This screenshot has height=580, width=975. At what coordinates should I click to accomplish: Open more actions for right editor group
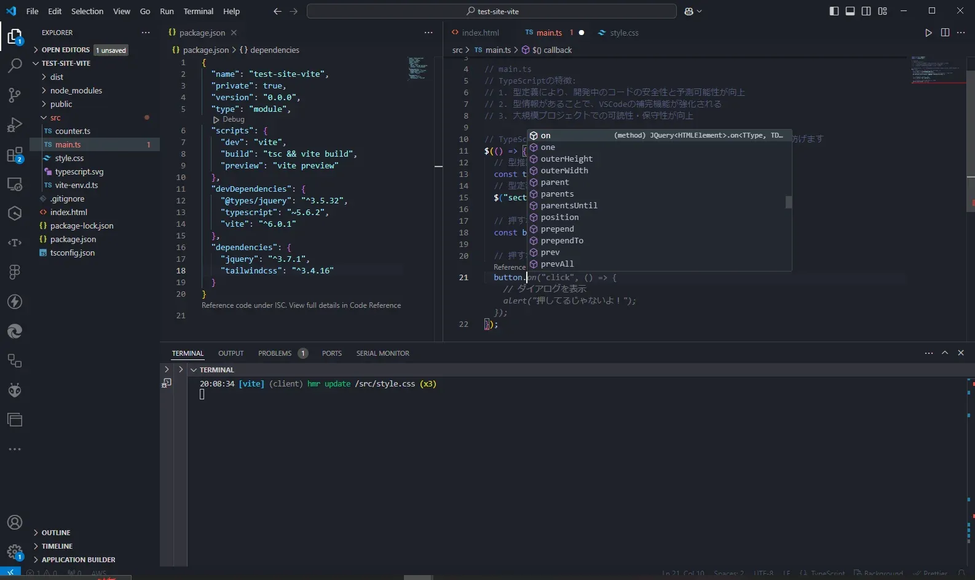click(961, 33)
